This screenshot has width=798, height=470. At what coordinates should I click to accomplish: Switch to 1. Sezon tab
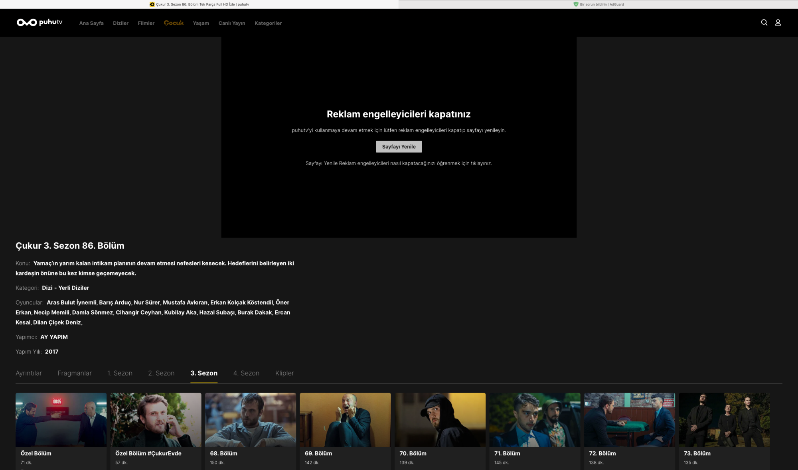[120, 373]
